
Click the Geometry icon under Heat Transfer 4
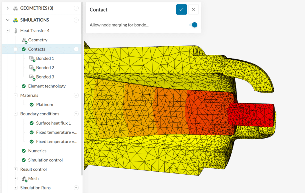click(x=23, y=40)
